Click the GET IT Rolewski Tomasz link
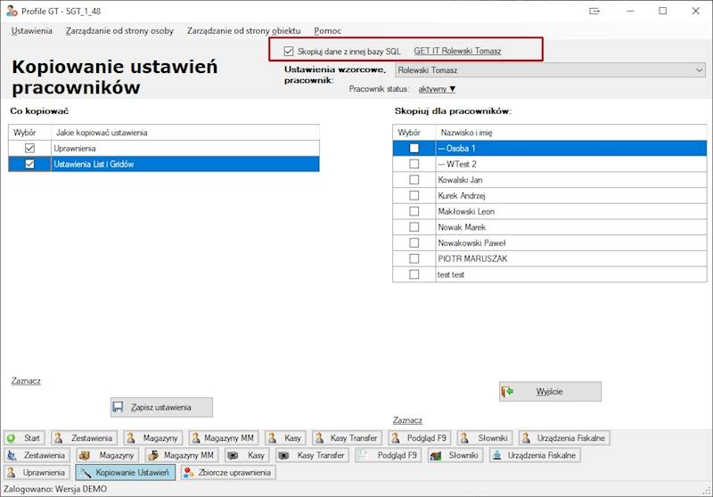 coord(457,52)
